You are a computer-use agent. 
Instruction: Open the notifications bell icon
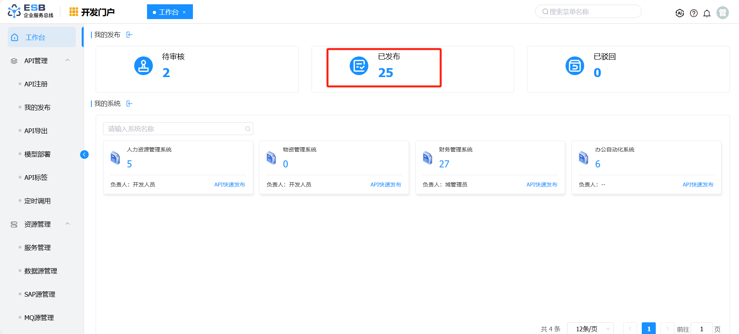[x=707, y=13]
